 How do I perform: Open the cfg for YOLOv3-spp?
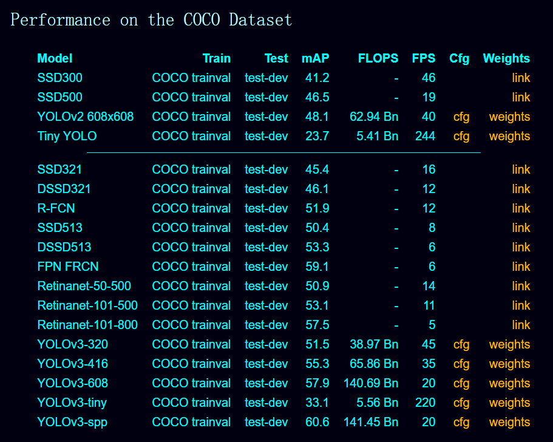[x=461, y=422]
